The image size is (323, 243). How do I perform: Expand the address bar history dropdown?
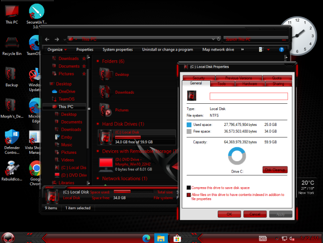point(213,39)
